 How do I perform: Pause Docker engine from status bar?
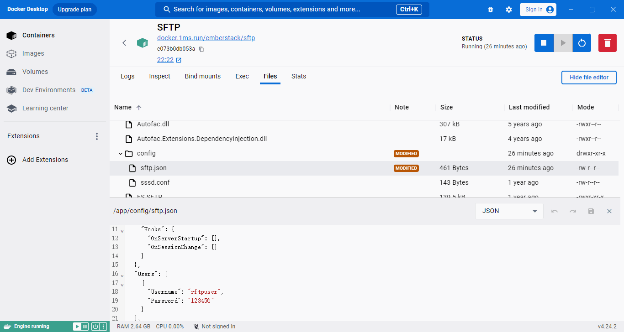[85, 327]
